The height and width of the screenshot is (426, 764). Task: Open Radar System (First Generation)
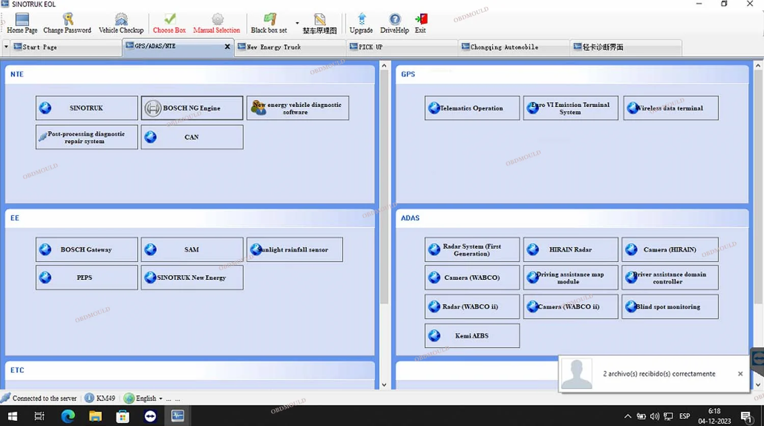(472, 249)
